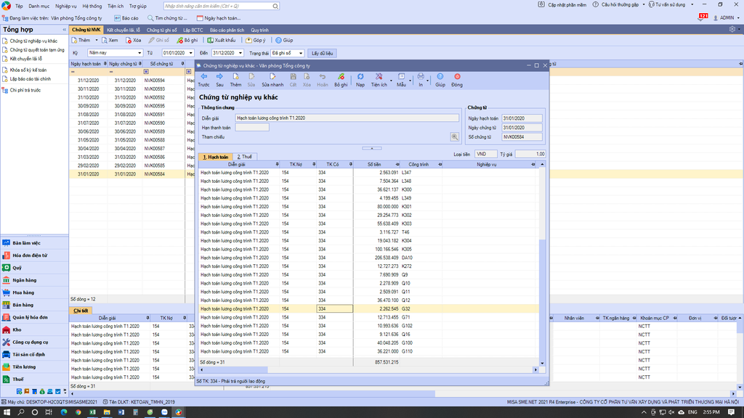744x418 pixels.
Task: Collapse Tổng hợp sidebar panel with chevron
Action: click(64, 29)
